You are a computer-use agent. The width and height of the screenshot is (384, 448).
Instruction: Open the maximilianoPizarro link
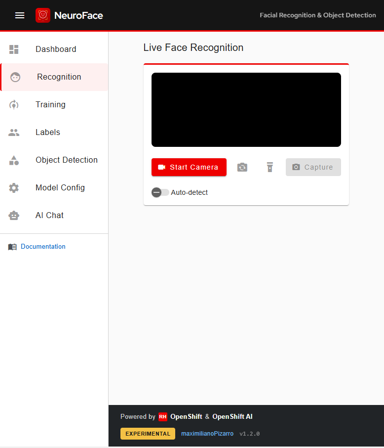[207, 434]
